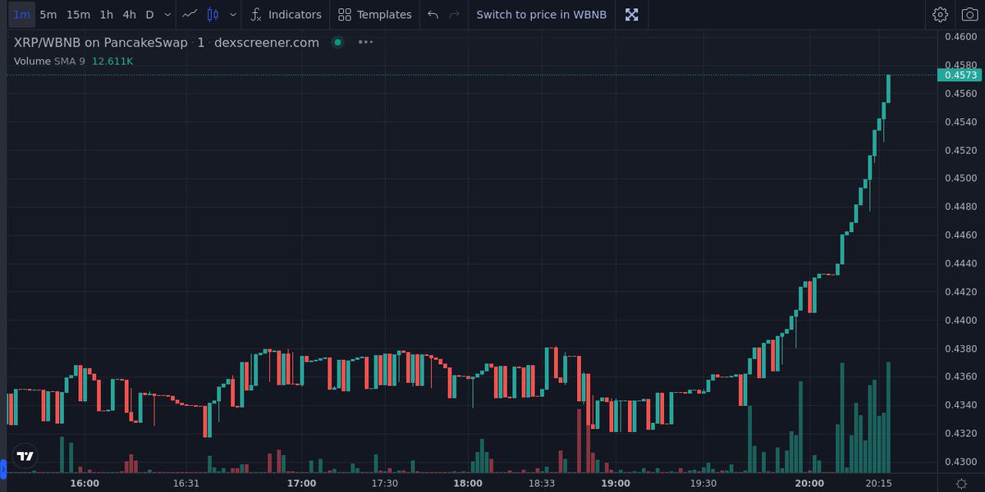Click the TradingView logo
Image resolution: width=985 pixels, height=492 pixels.
tap(25, 457)
